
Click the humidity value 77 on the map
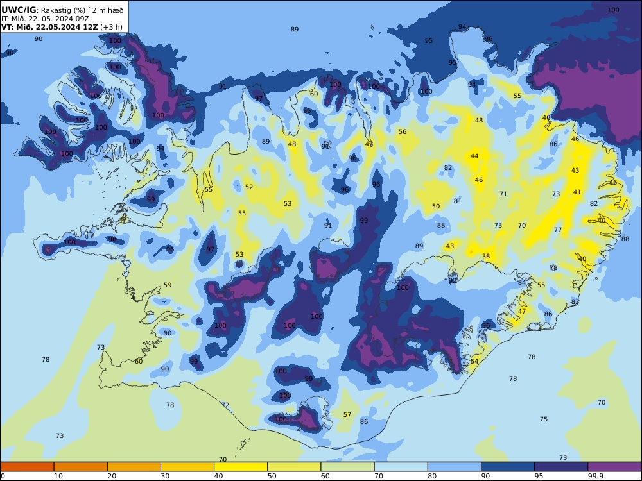tap(558, 230)
